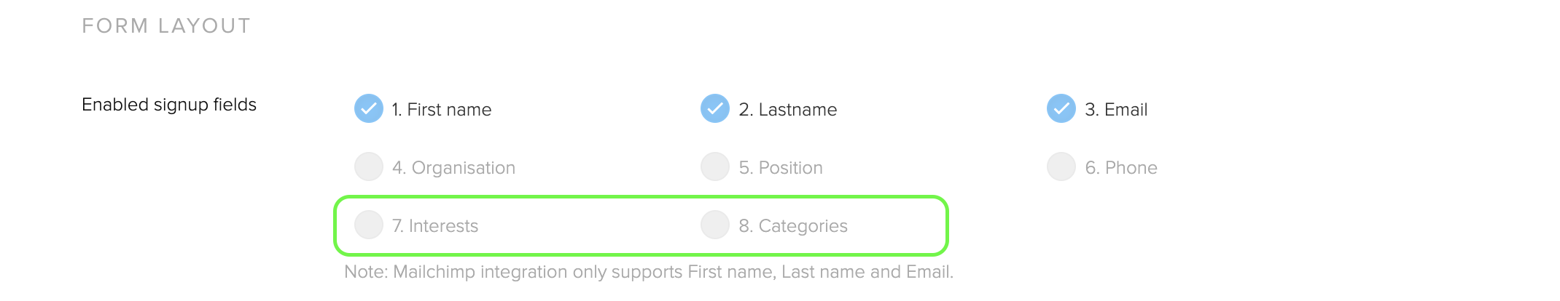The width and height of the screenshot is (1560, 301).
Task: Enable the Organisation checkbox circle
Action: pyautogui.click(x=369, y=166)
